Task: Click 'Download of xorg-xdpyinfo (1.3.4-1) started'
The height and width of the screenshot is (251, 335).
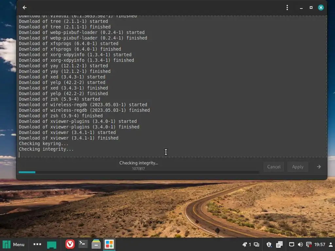Action: (75, 55)
